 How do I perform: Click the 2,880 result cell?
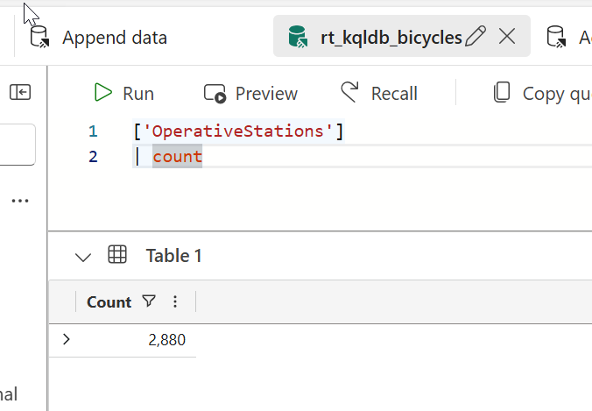(166, 340)
